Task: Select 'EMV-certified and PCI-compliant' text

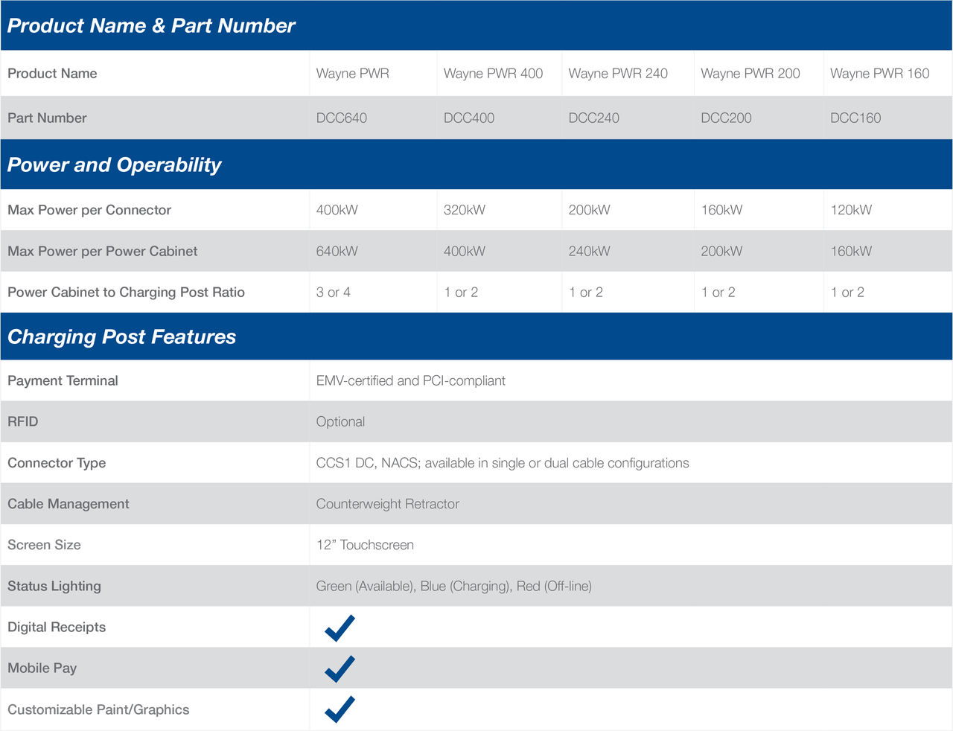Action: (410, 380)
